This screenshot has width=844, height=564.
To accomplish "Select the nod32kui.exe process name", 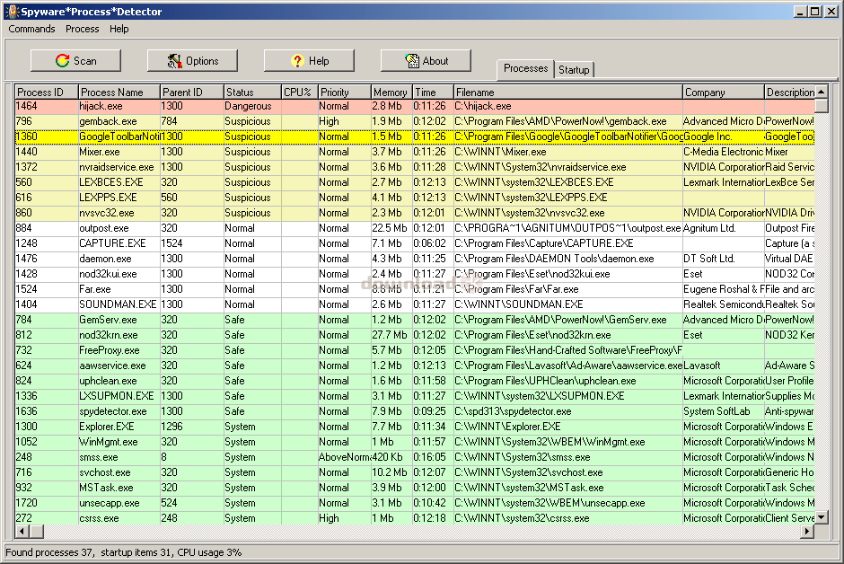I will coord(108,274).
